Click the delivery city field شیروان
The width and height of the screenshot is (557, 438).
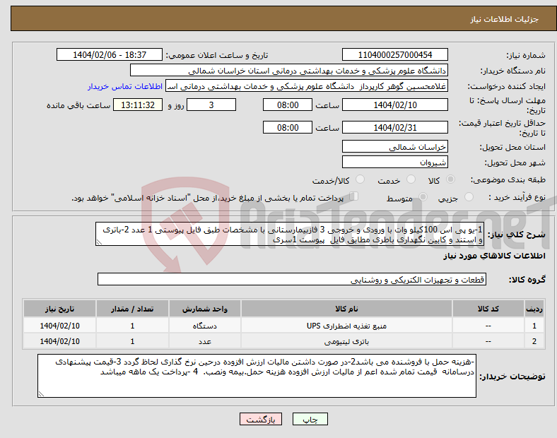point(394,162)
